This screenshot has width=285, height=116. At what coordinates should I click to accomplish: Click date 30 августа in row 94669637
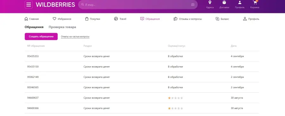click(x=237, y=98)
